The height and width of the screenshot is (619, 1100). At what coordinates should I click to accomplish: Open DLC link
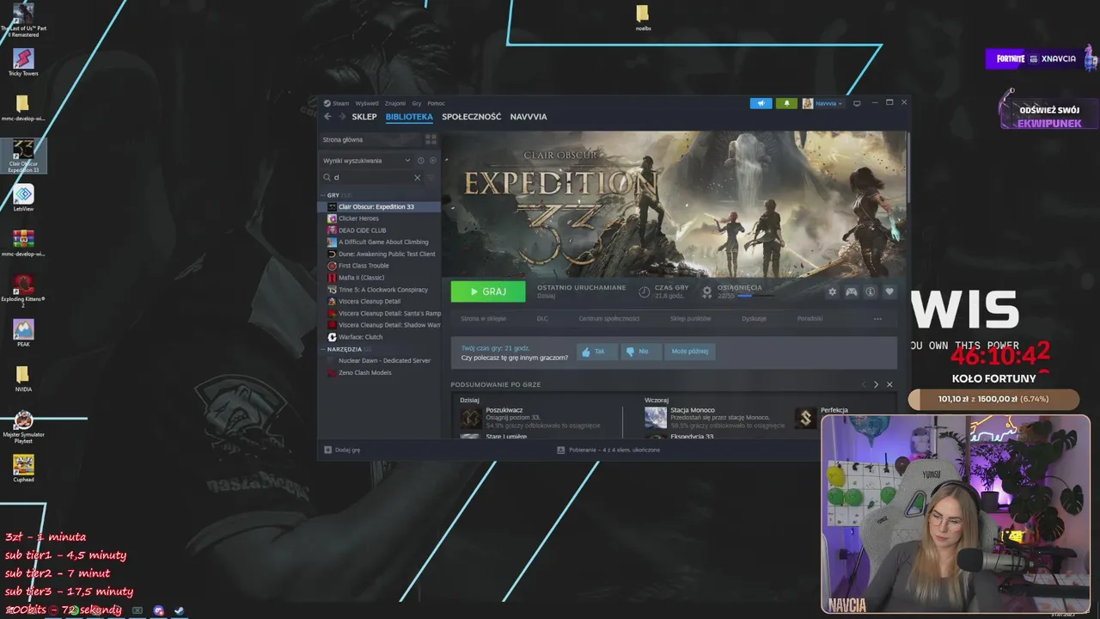click(x=542, y=319)
